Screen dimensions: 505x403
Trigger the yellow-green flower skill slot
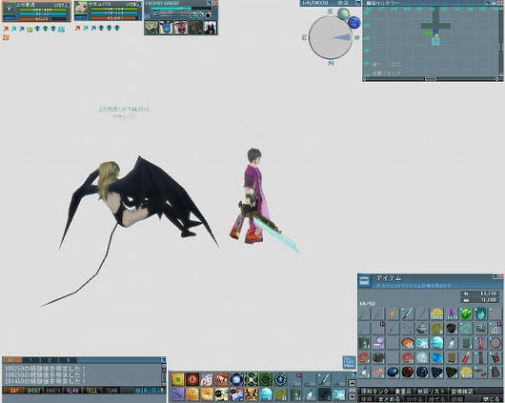click(178, 379)
